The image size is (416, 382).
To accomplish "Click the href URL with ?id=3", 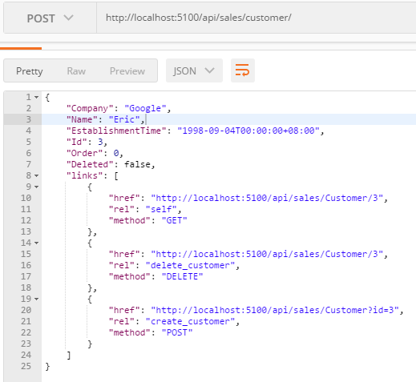I will click(x=275, y=310).
